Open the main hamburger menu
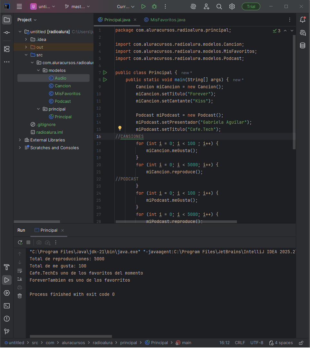The width and height of the screenshot is (310, 348). [19, 6]
